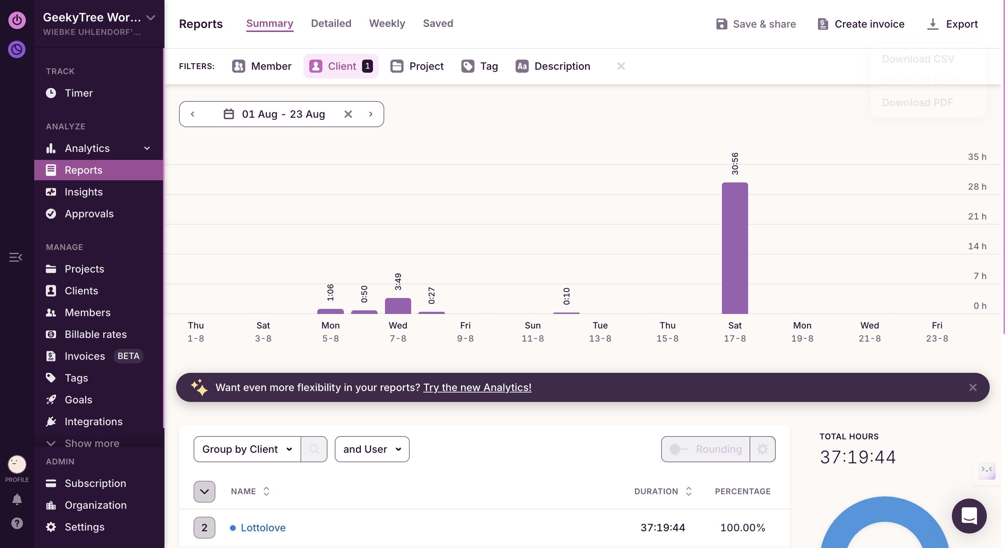The image size is (1005, 548).
Task: Choose Download CSV option
Action: coord(918,59)
